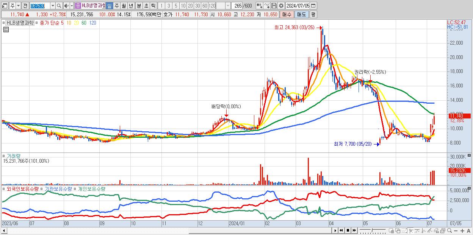Click the playback speed slider handle
This screenshot has height=235, width=473.
point(372,230)
